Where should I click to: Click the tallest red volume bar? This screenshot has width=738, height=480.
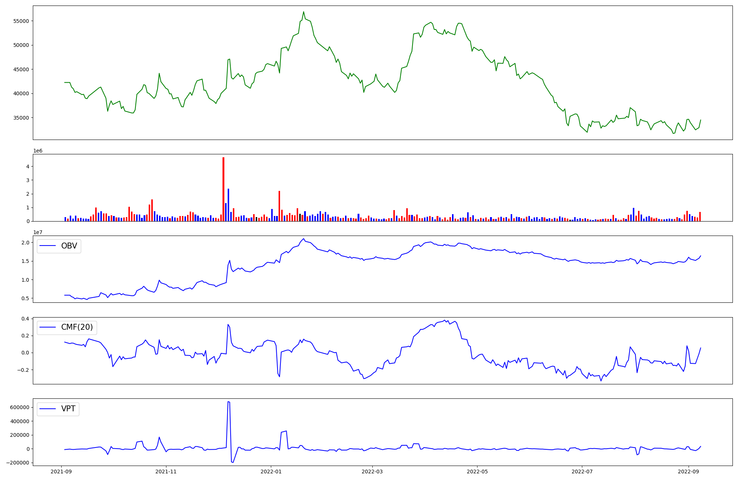point(223,189)
